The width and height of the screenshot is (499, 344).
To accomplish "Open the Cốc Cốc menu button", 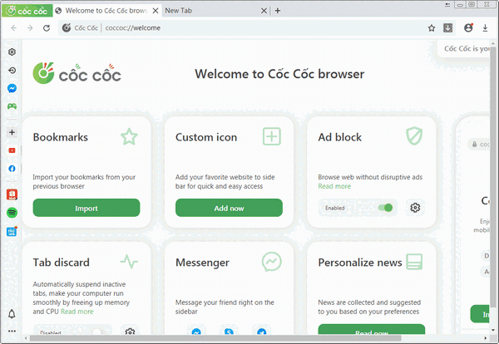I will (27, 11).
